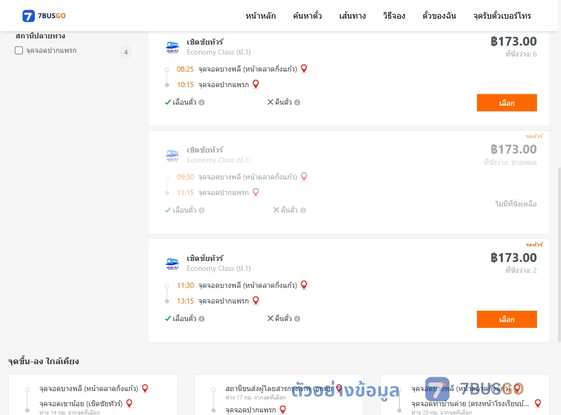The image size is (561, 415).
Task: Open map pin for 11:30 จุดจอดบางพลี stop
Action: (304, 285)
